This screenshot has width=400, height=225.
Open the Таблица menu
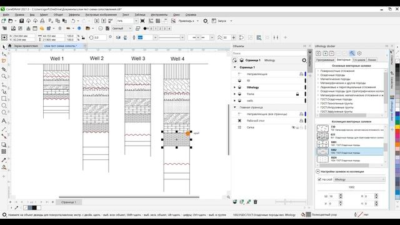pos(140,15)
